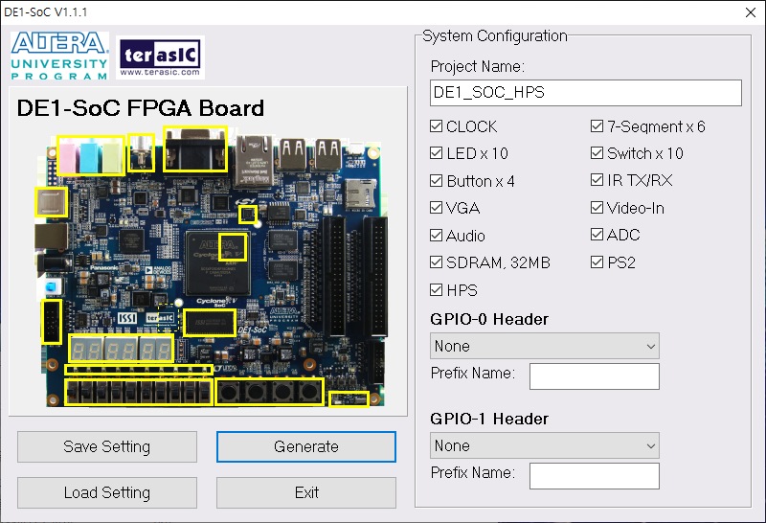Open the GPIO-1 Header dropdown
Screen dimensions: 766x523
click(545, 445)
